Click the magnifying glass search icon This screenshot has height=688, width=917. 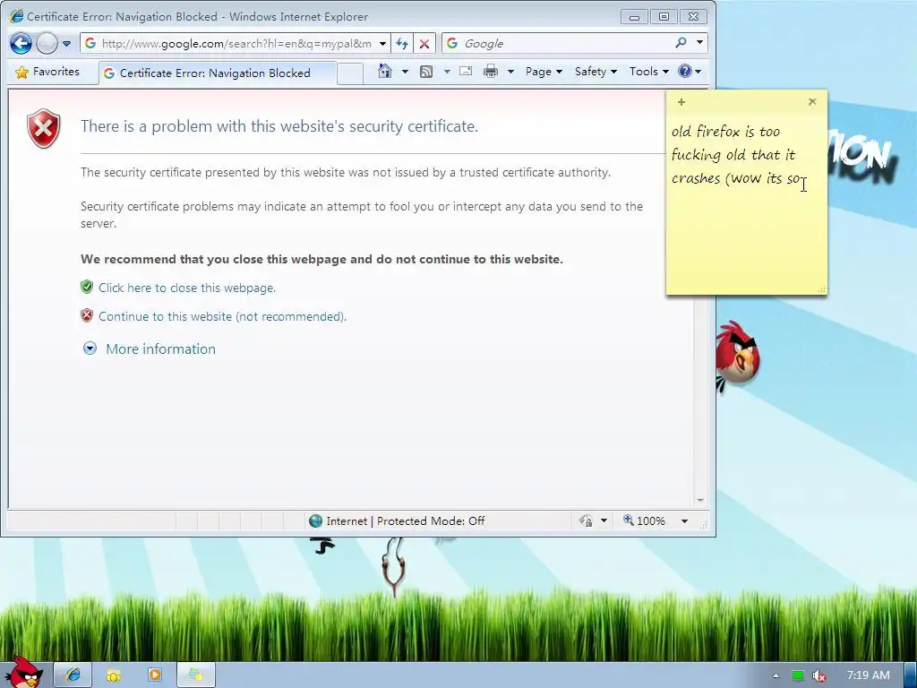point(681,43)
